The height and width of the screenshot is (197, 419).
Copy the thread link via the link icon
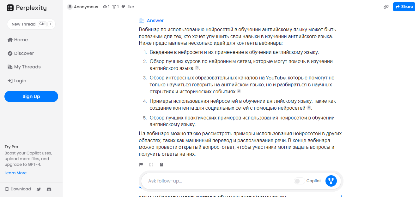(x=386, y=7)
